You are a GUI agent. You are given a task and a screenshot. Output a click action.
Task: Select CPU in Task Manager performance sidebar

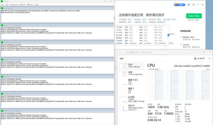tap(131, 66)
